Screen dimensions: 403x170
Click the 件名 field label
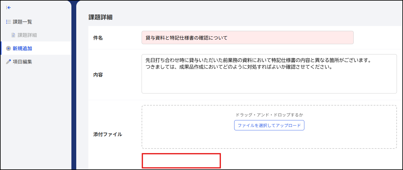[98, 38]
